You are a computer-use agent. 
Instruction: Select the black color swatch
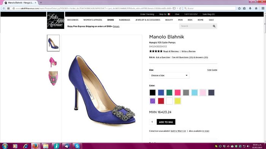152,93
